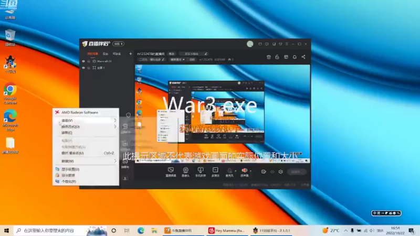Expand microphone options arrow
The width and height of the screenshot is (420, 236).
[235, 171]
